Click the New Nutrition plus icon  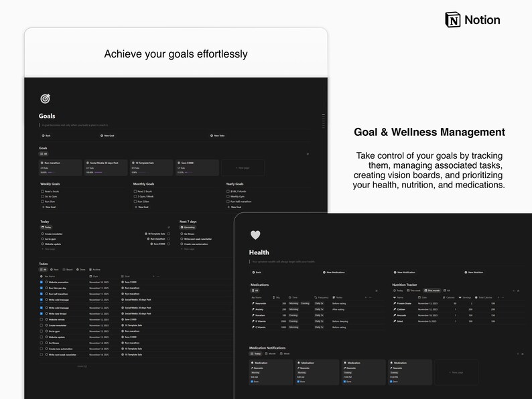[466, 272]
